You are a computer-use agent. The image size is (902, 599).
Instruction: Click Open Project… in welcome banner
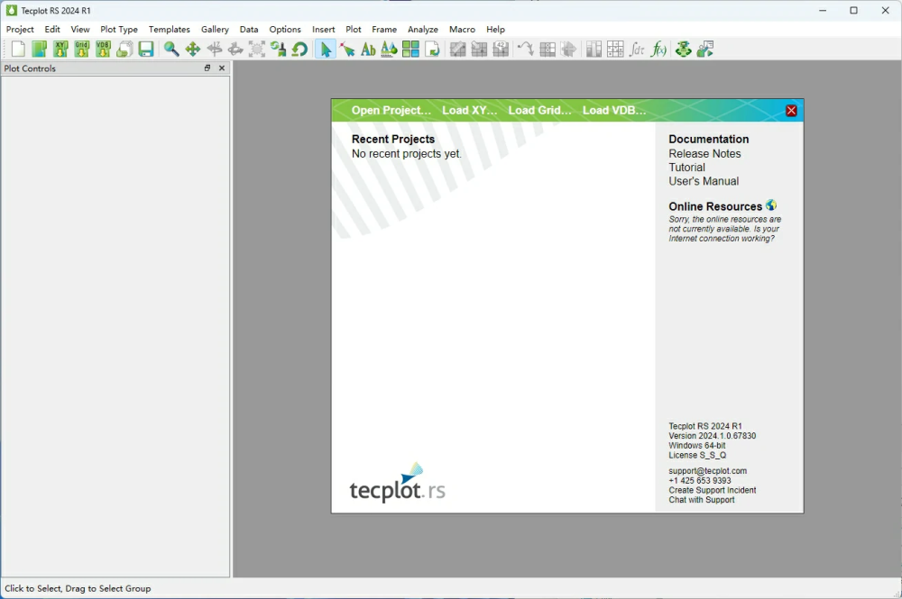point(391,111)
